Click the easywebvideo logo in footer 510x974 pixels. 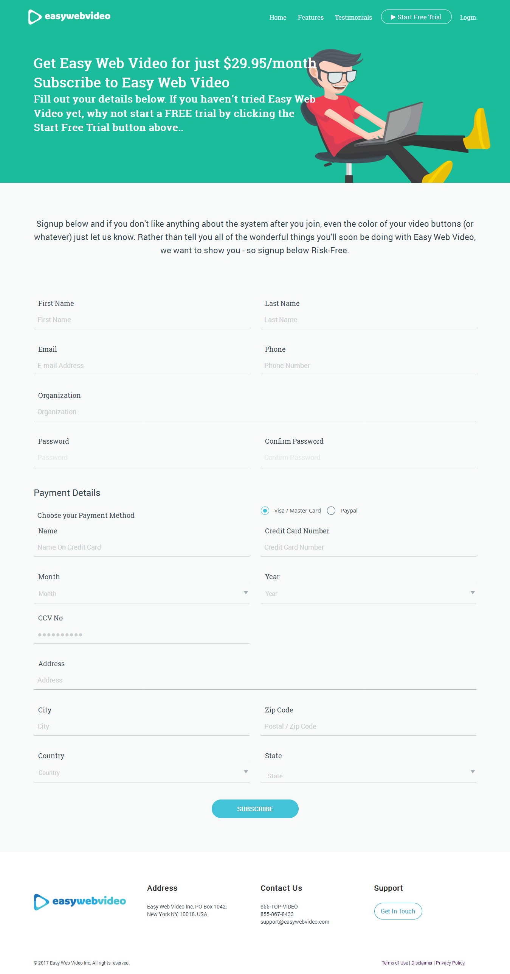coord(80,901)
